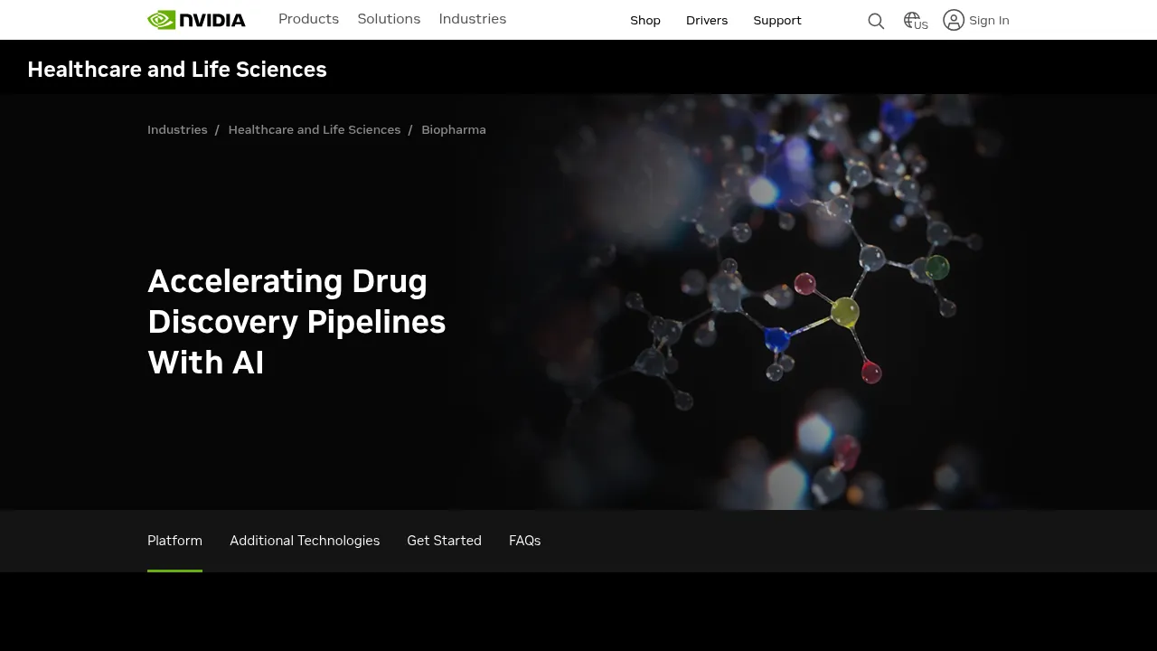
Task: Click the Accelerating Drug Discovery headline
Action: pyautogui.click(x=296, y=322)
